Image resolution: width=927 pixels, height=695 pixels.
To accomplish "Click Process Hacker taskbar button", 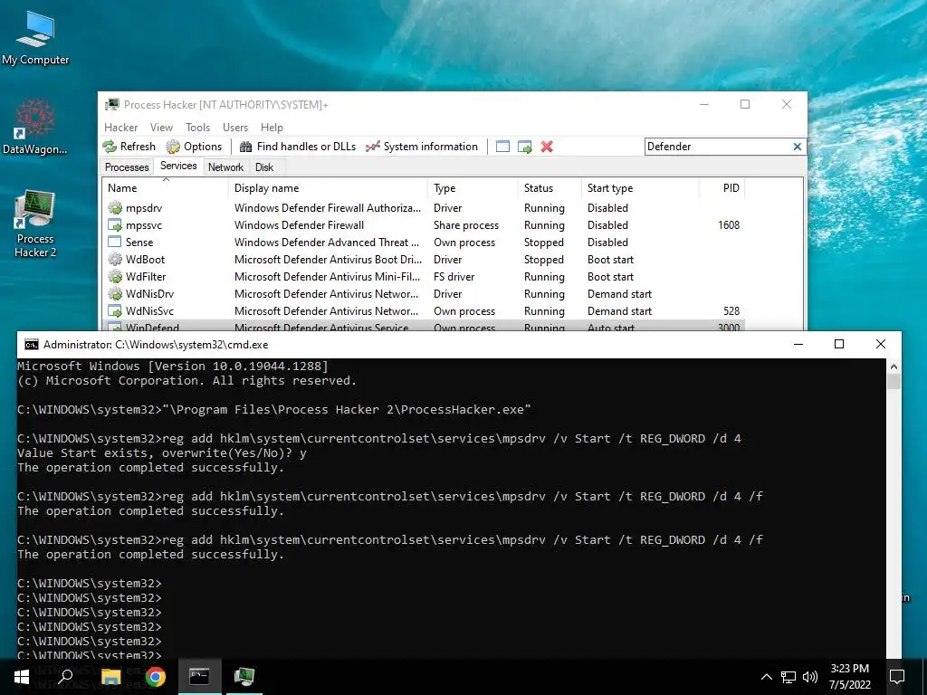I will 244,677.
